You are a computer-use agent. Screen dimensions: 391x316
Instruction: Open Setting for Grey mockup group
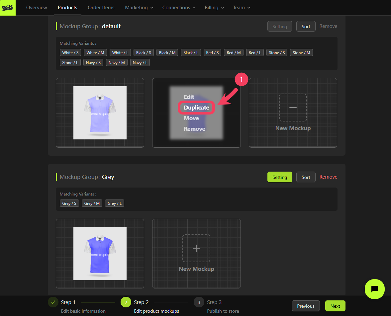(x=279, y=177)
